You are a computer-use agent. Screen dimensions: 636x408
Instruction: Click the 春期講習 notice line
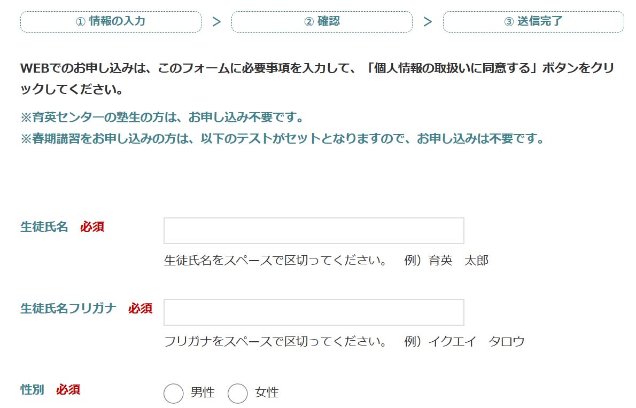[282, 139]
